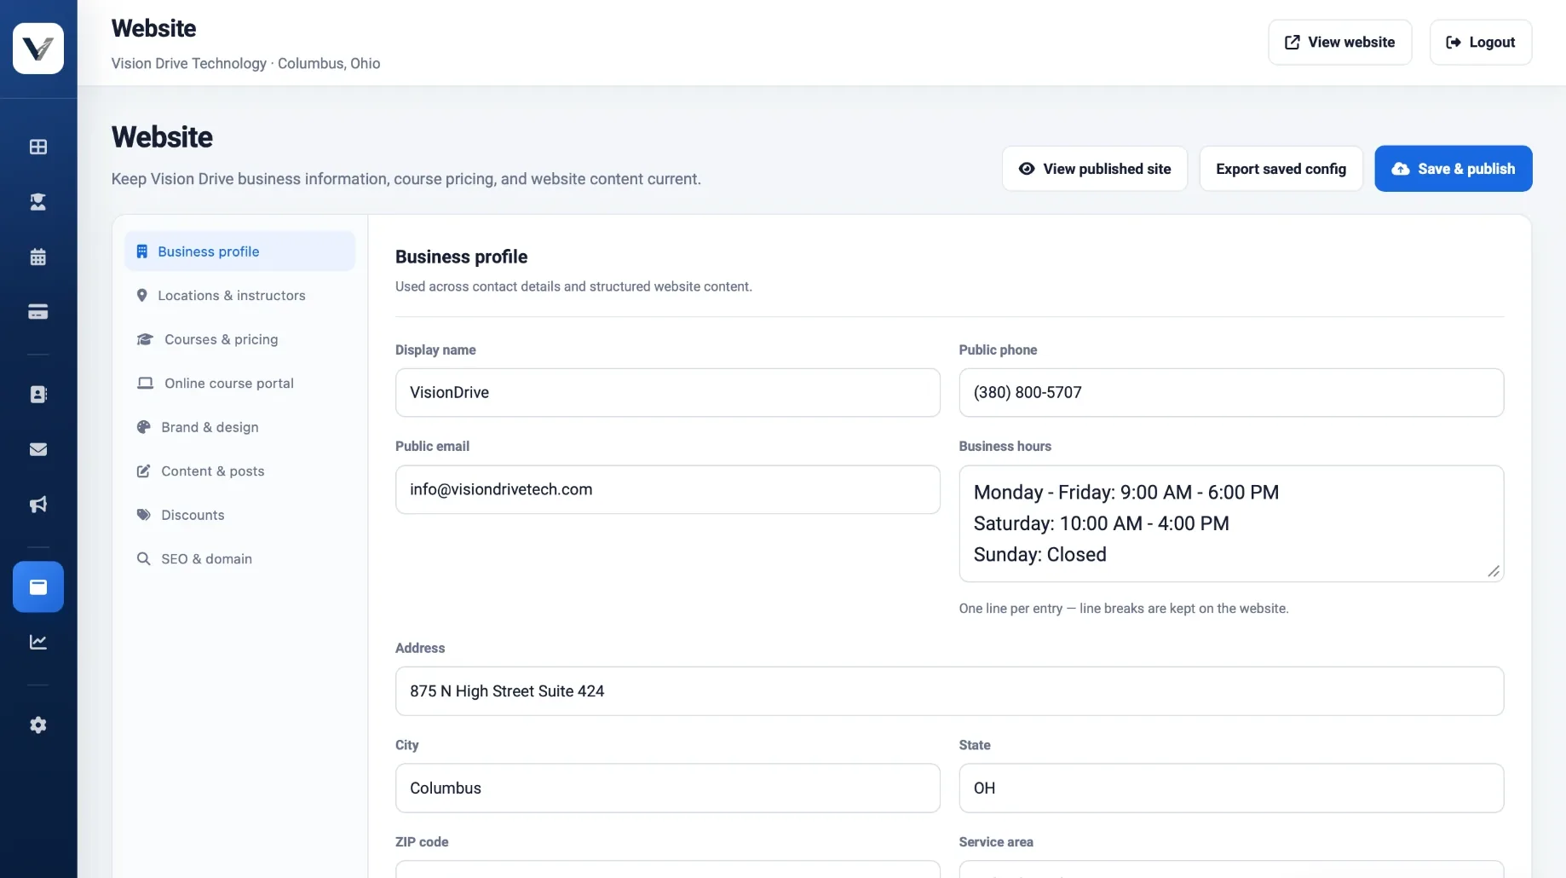Open the megaphone marketing icon in the sidebar
Viewport: 1566px width, 878px height.
point(38,505)
